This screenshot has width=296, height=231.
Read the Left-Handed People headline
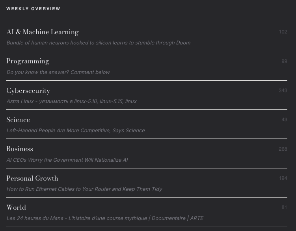(x=75, y=130)
